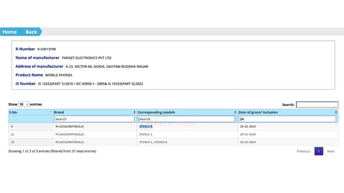The image size is (344, 193).
Task: Click the highlighted model XT2421-6 cell
Action: tap(146, 126)
